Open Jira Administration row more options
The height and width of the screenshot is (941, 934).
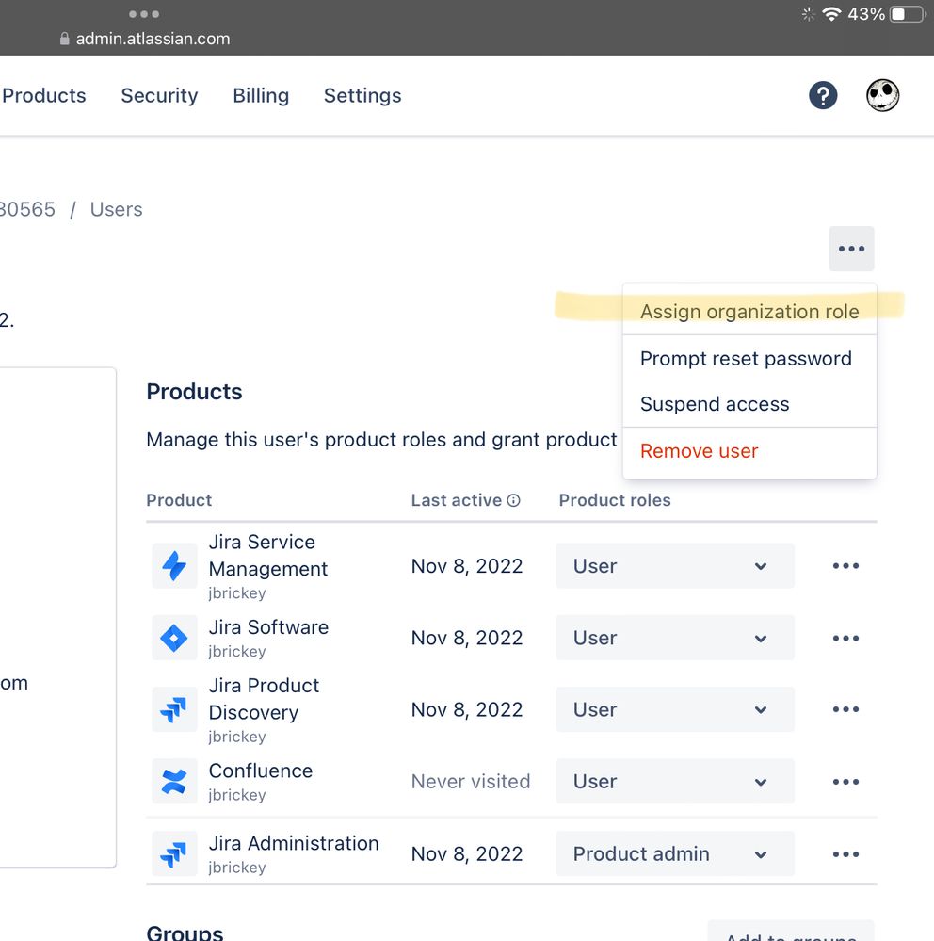(x=845, y=854)
